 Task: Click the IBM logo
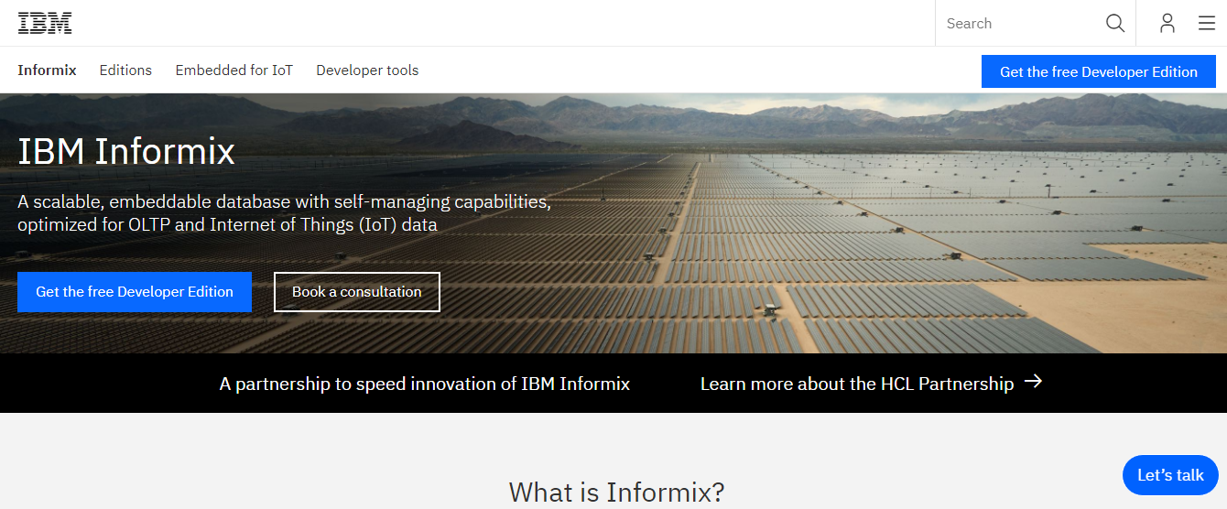(x=45, y=23)
